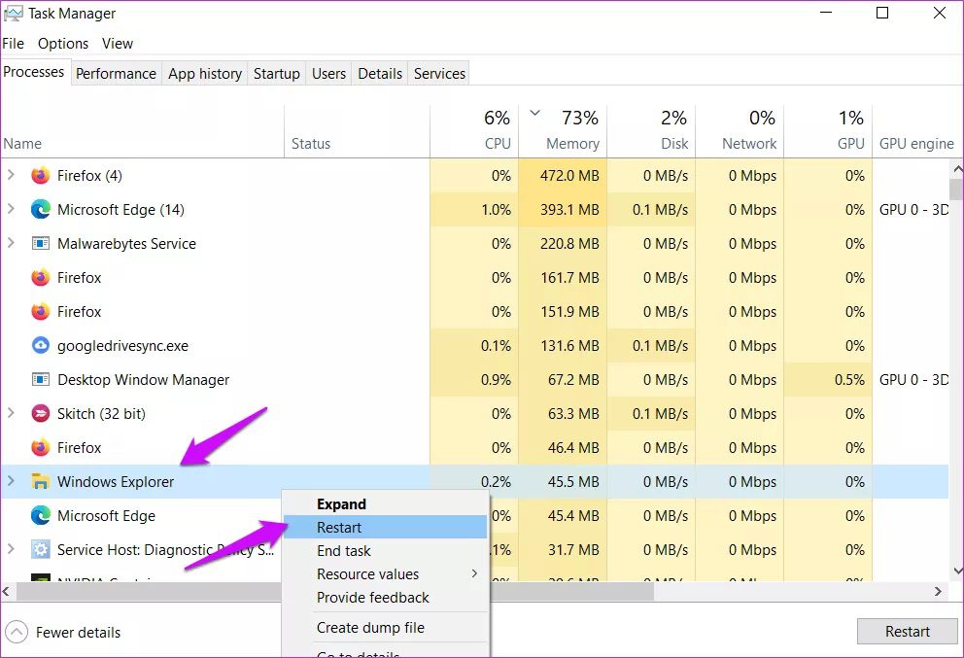Expand the Microsoft Edge (14) group
Image resolution: width=964 pixels, height=658 pixels.
(x=11, y=209)
